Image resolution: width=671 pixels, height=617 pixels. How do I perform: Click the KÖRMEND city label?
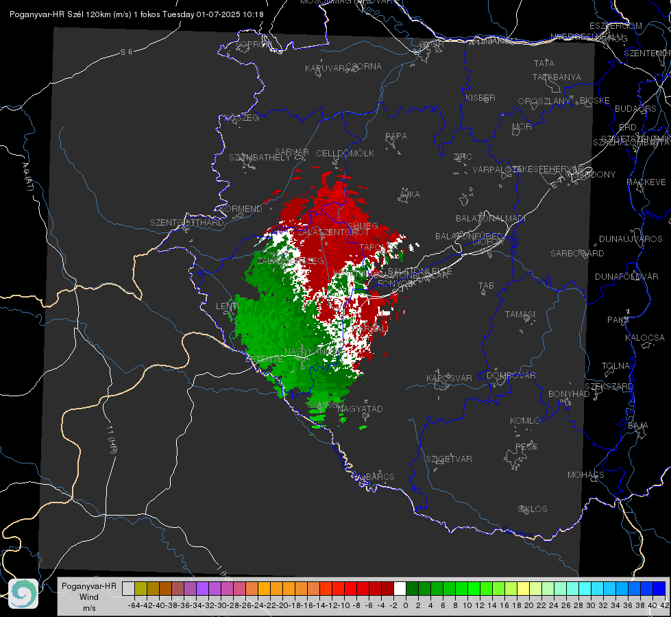[x=241, y=209]
